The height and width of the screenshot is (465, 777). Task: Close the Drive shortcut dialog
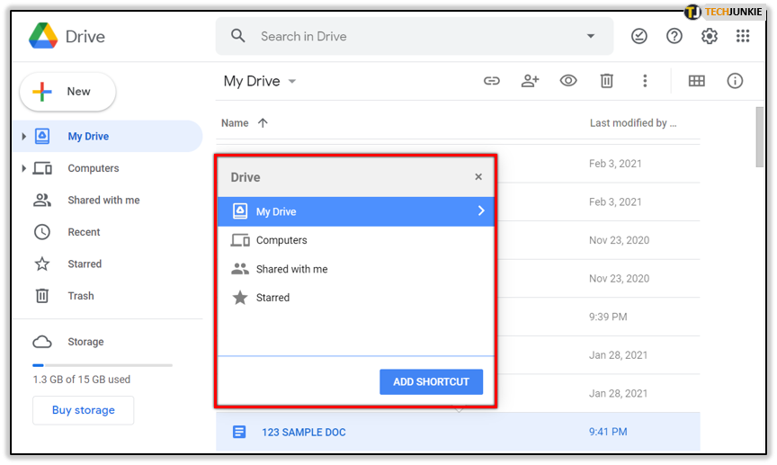click(478, 177)
